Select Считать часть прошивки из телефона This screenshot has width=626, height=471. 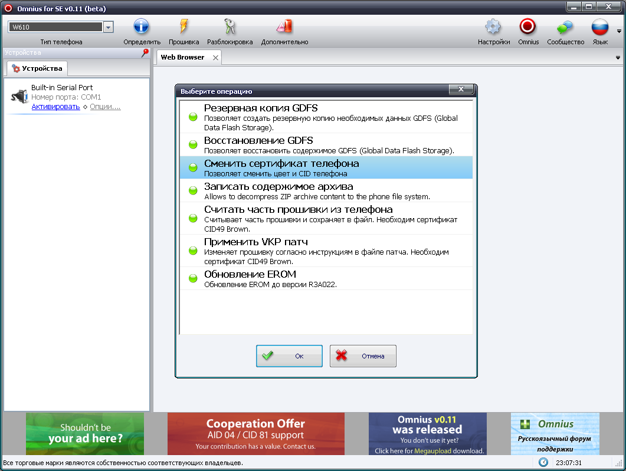[x=326, y=218]
